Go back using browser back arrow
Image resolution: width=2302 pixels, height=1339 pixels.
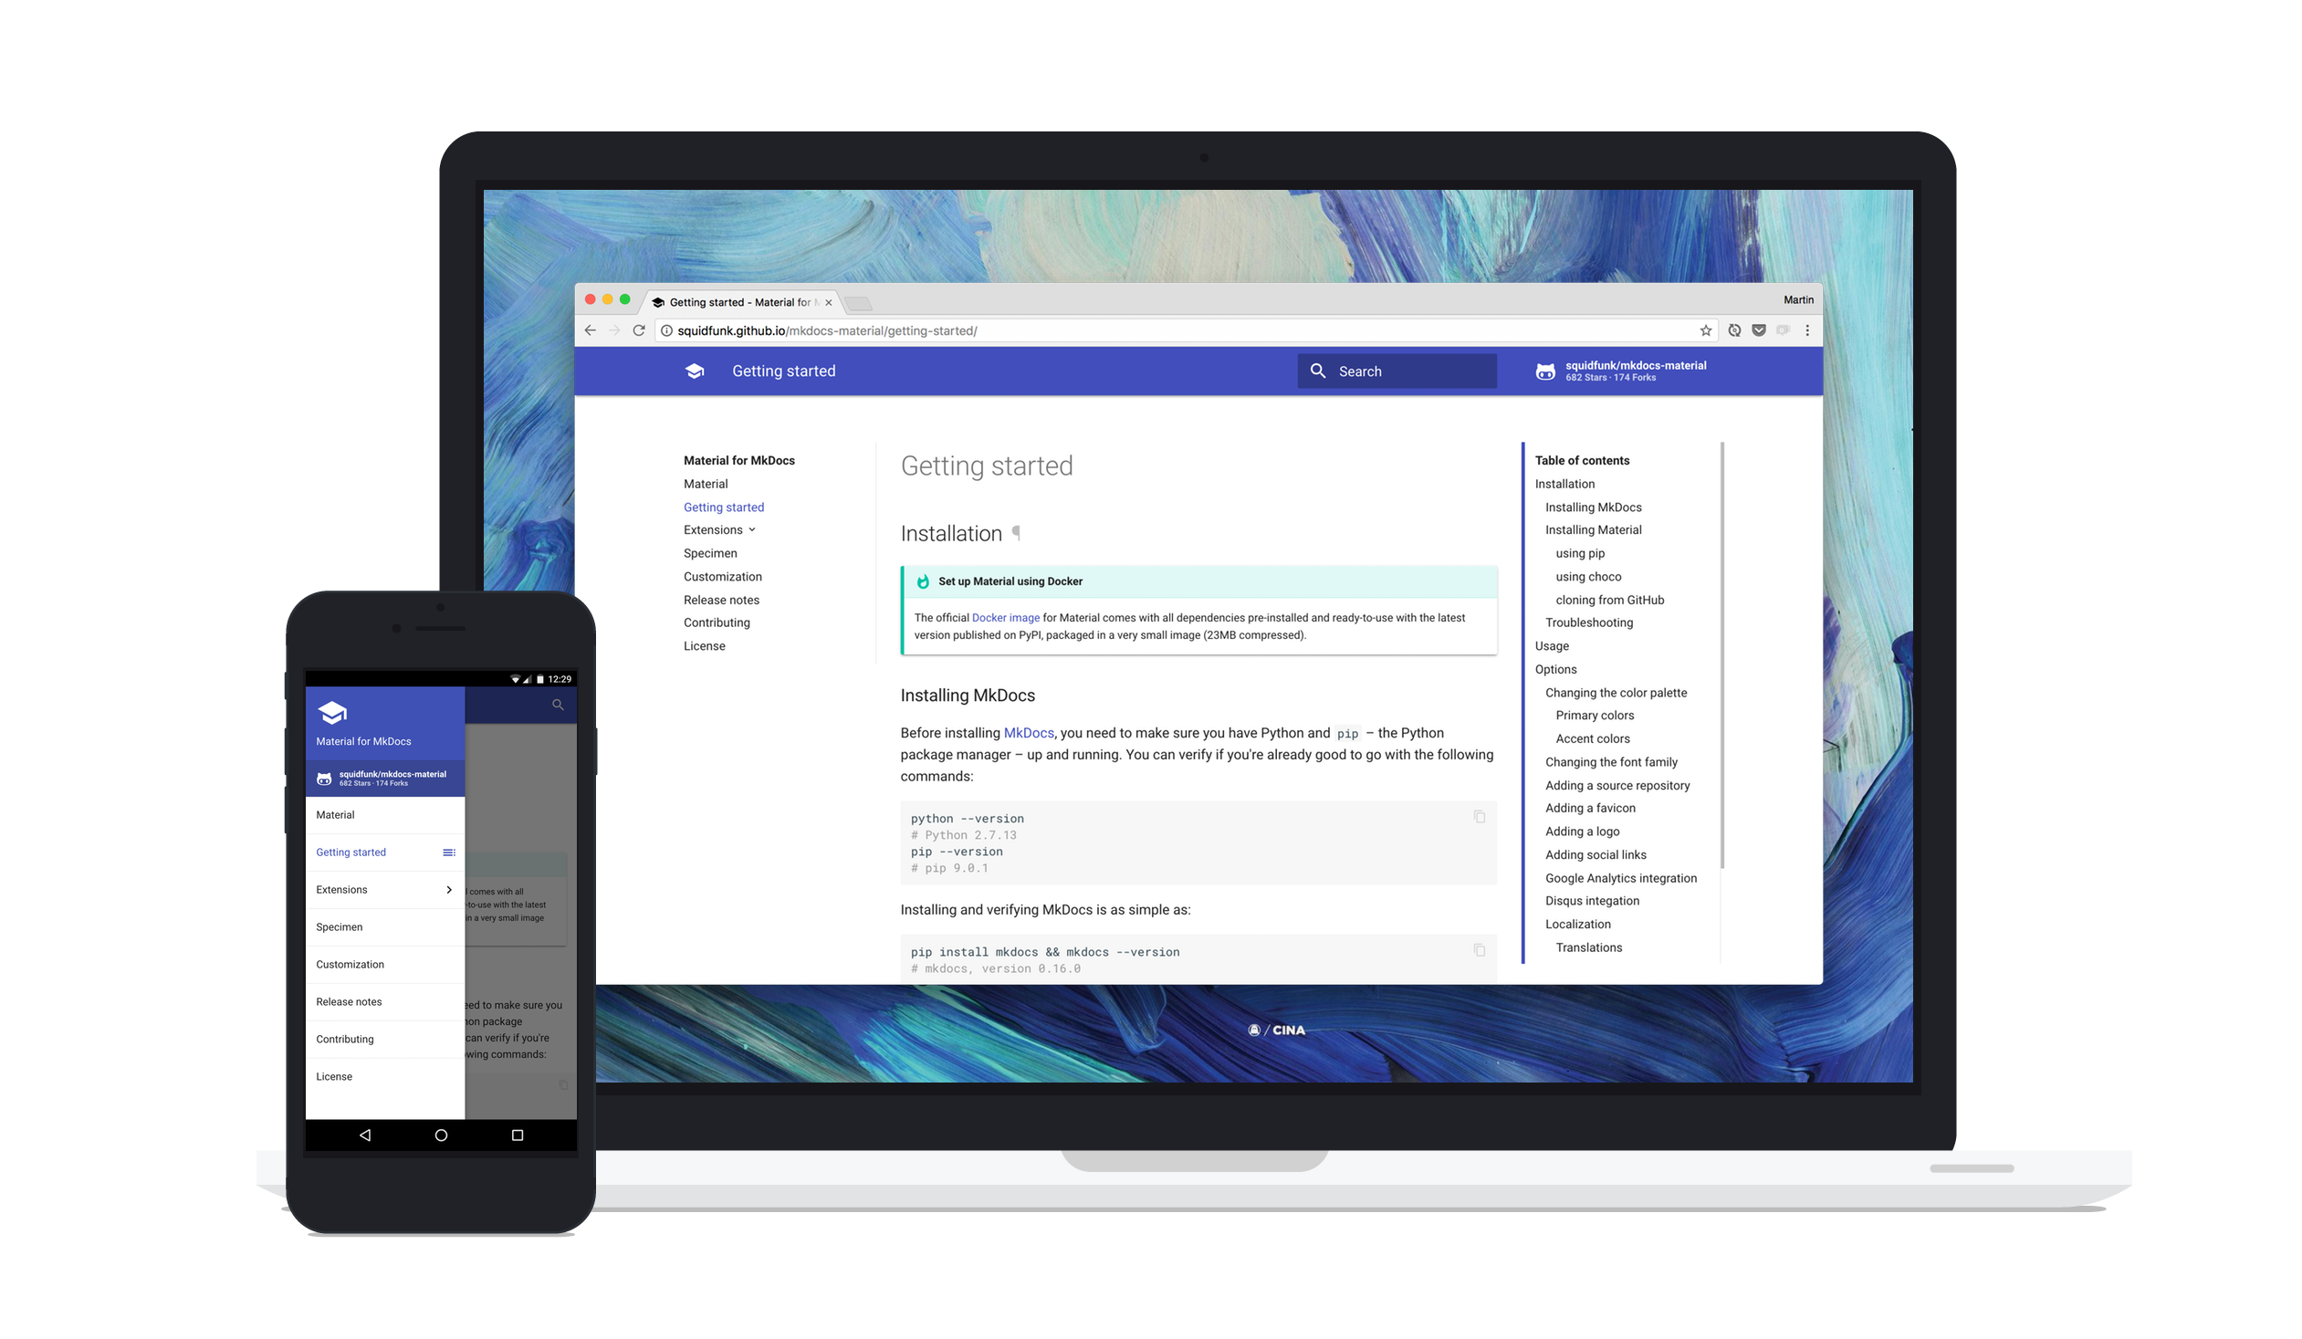pos(591,330)
